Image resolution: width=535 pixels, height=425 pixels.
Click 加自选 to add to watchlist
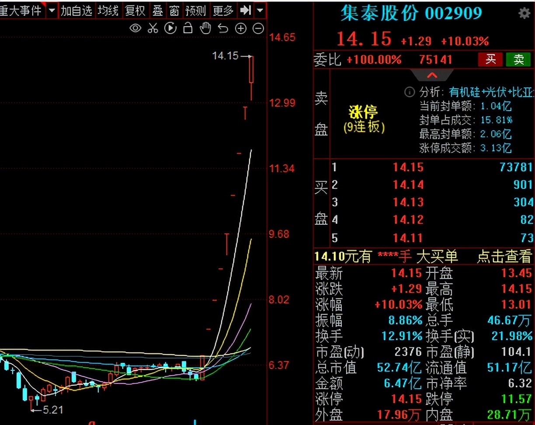pyautogui.click(x=76, y=10)
